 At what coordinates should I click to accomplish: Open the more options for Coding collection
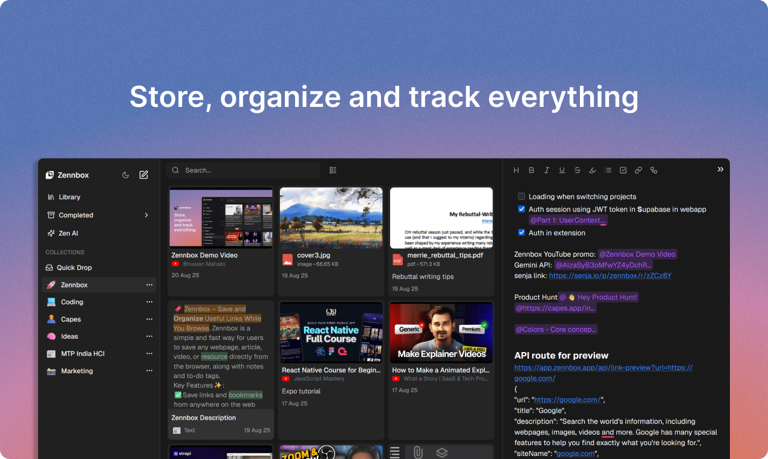(149, 302)
